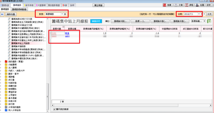214x113 pixels.
Task: Click the blue 篩選設定 button
Action: [x=96, y=21]
